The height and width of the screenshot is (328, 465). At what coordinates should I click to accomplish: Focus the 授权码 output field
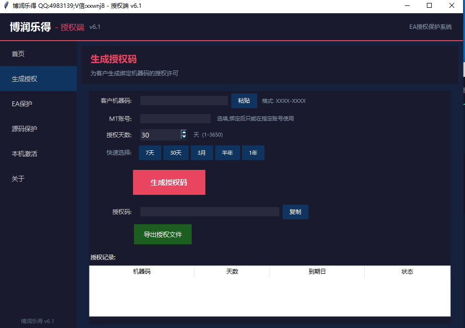pos(210,211)
